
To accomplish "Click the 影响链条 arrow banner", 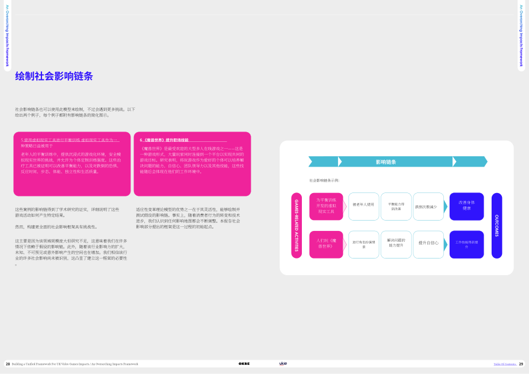I will coord(398,162).
